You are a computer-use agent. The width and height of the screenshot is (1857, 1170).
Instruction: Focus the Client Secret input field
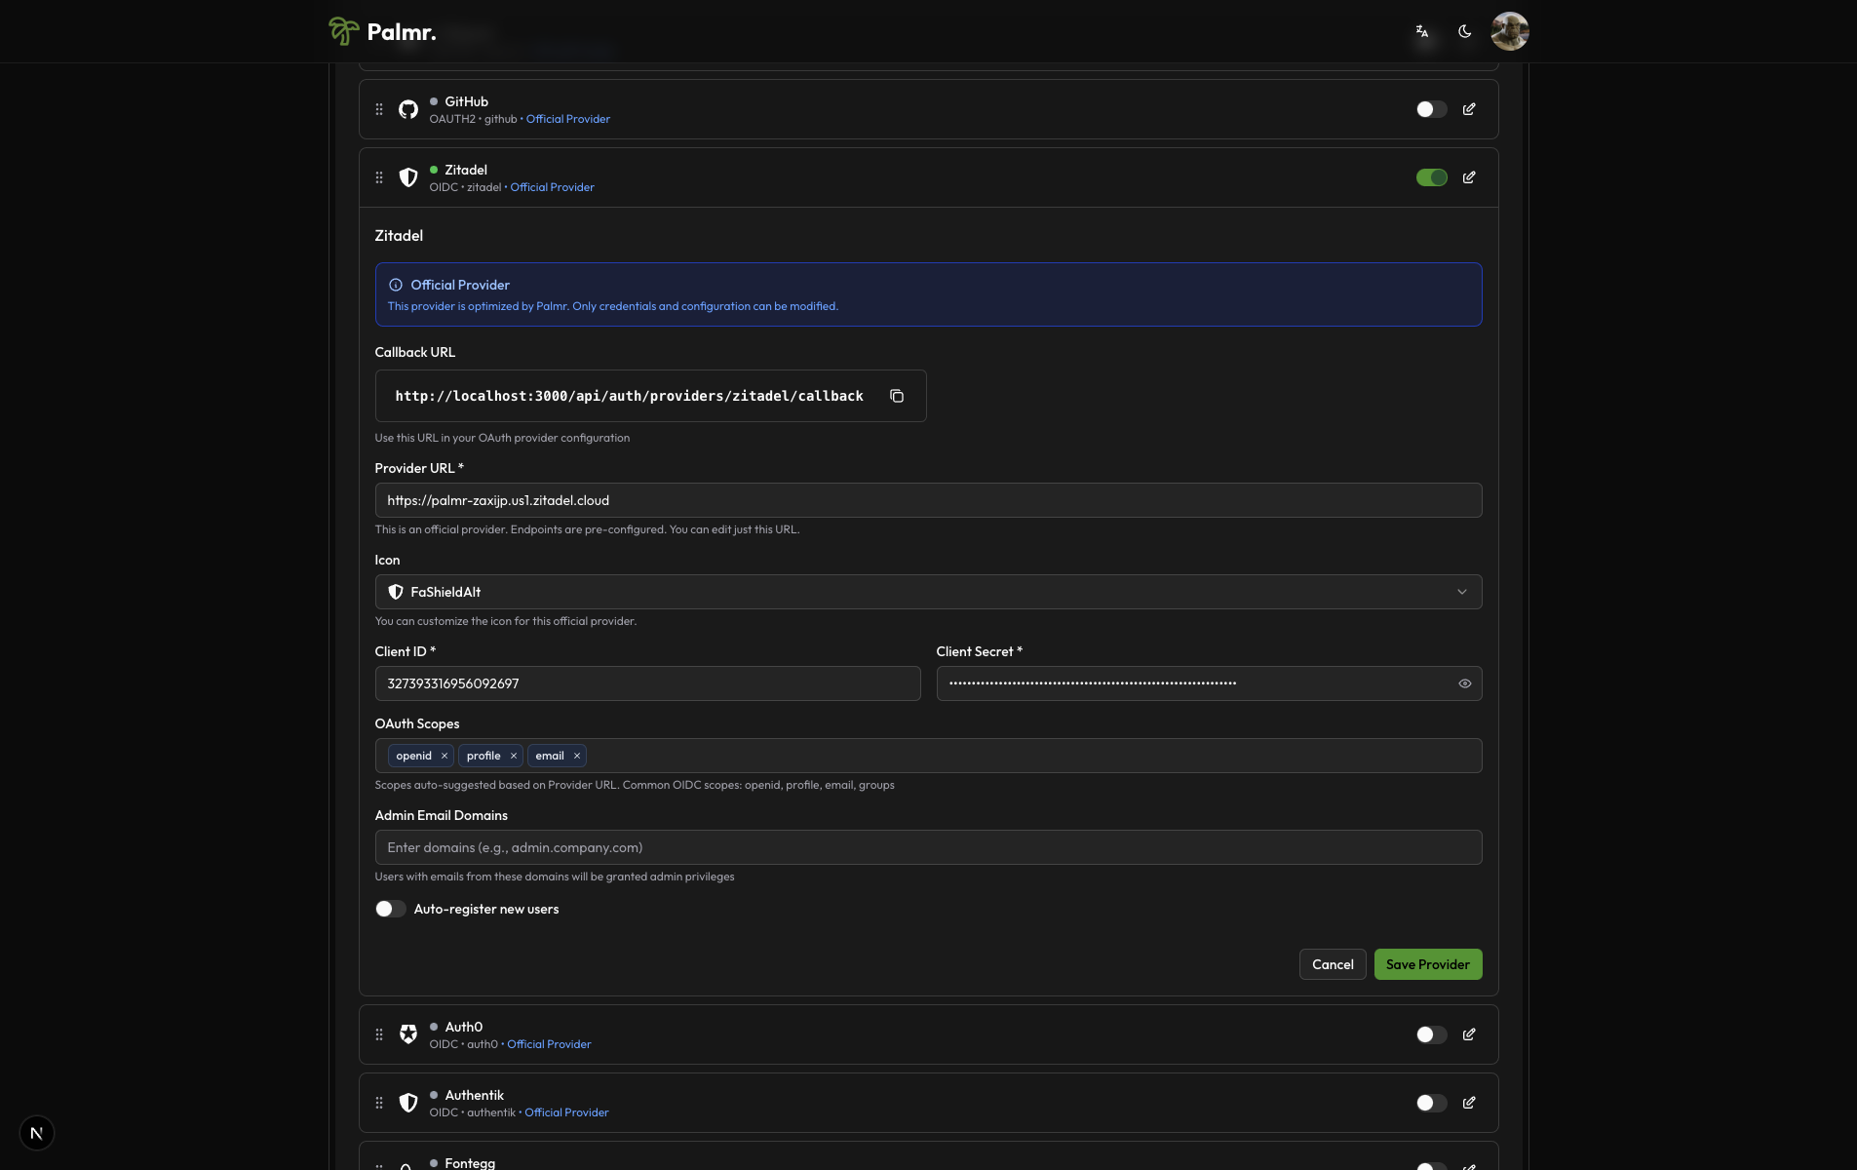(x=1209, y=683)
